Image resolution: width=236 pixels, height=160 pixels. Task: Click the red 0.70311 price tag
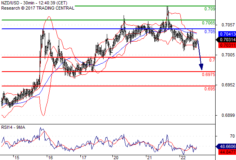(227, 45)
